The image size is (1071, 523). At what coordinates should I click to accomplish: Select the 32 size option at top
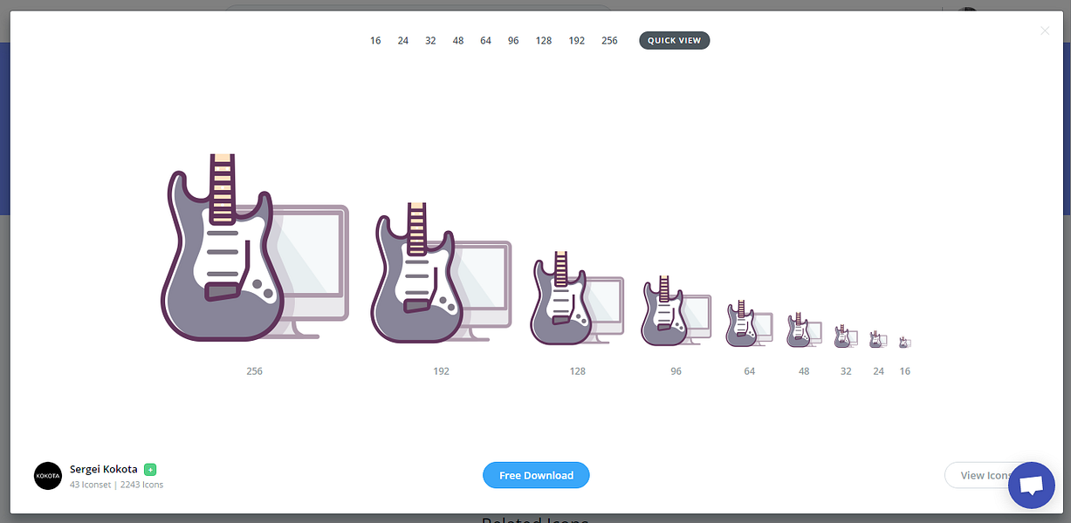tap(430, 40)
